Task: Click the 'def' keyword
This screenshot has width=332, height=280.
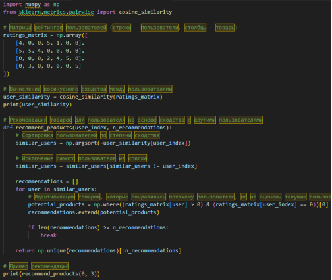Action: (8, 128)
